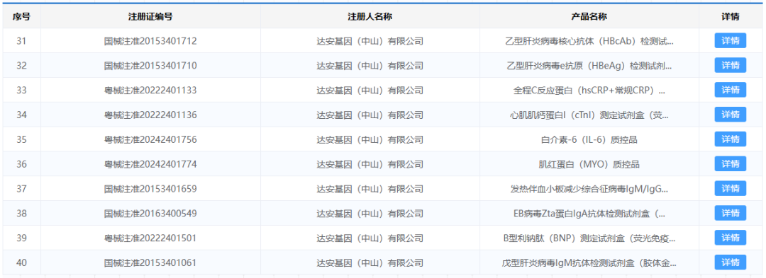Select the 产品名称 column header
Viewport: 766px width, 278px height.
(x=589, y=16)
